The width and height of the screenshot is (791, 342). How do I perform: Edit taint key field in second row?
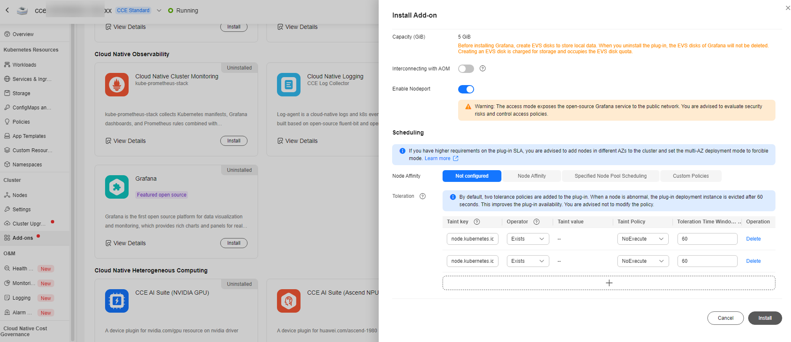click(472, 261)
